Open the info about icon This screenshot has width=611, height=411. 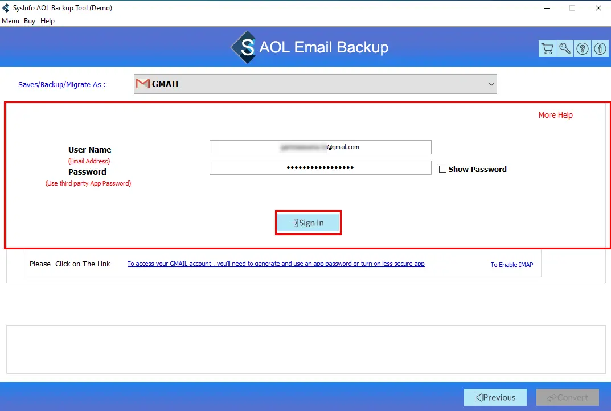(x=600, y=49)
